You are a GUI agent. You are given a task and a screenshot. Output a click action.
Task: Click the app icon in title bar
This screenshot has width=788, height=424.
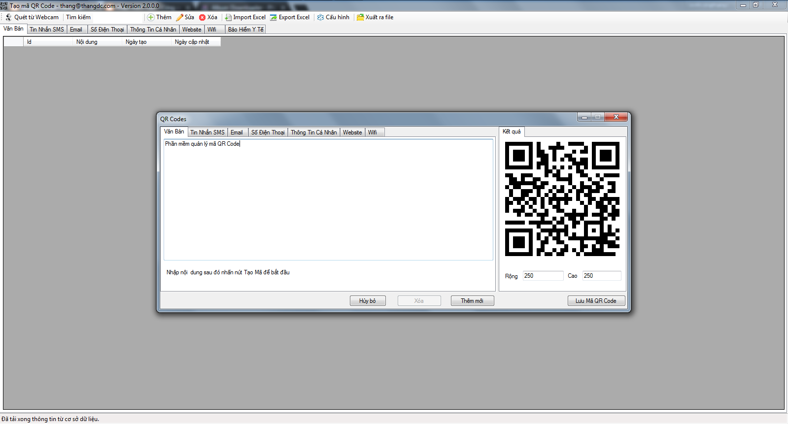4,5
